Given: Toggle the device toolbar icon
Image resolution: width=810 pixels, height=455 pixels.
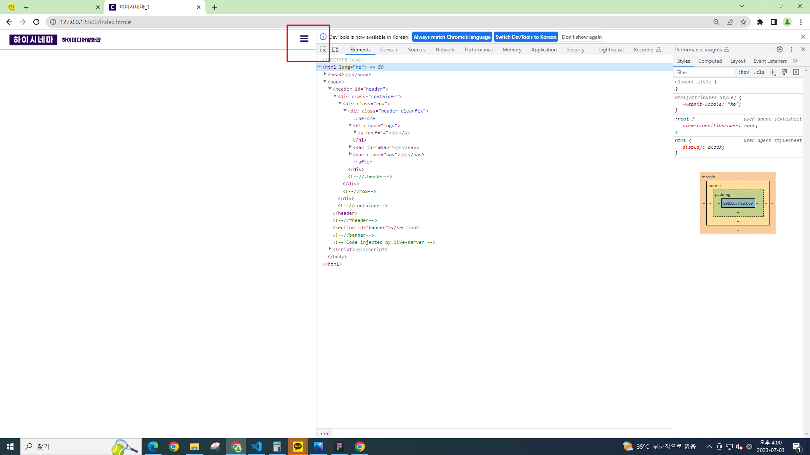Looking at the screenshot, I should [x=335, y=50].
